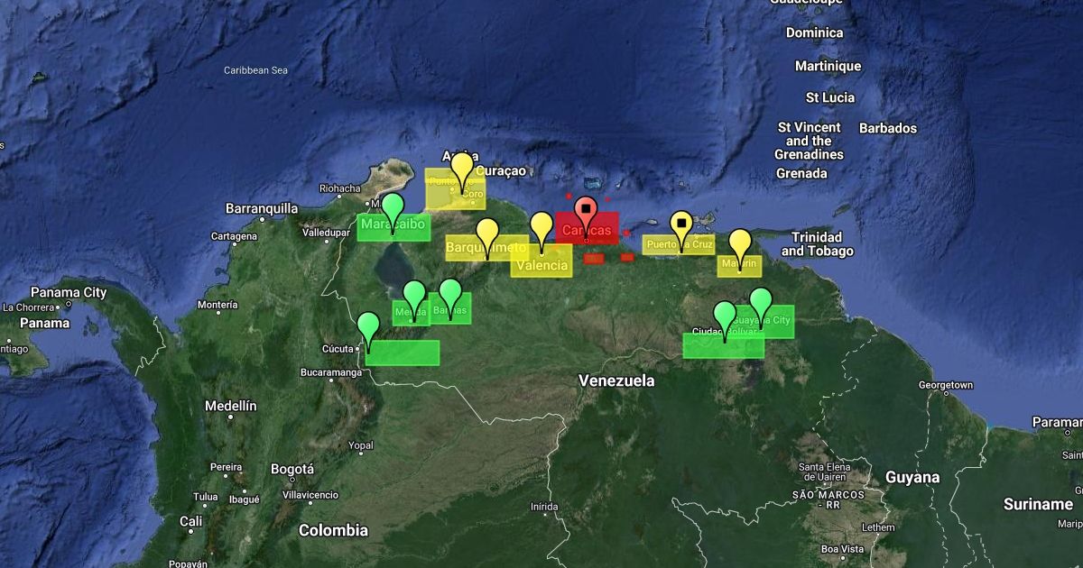The height and width of the screenshot is (568, 1083).
Task: Select the Boa Vista city label
Action: [x=842, y=548]
